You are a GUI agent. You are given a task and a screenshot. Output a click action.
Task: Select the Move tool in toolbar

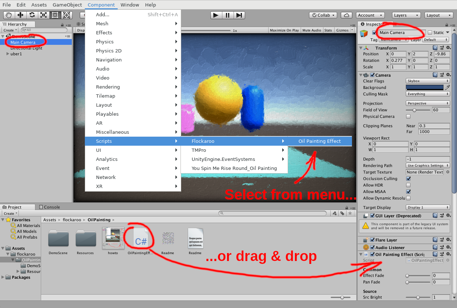click(21, 15)
